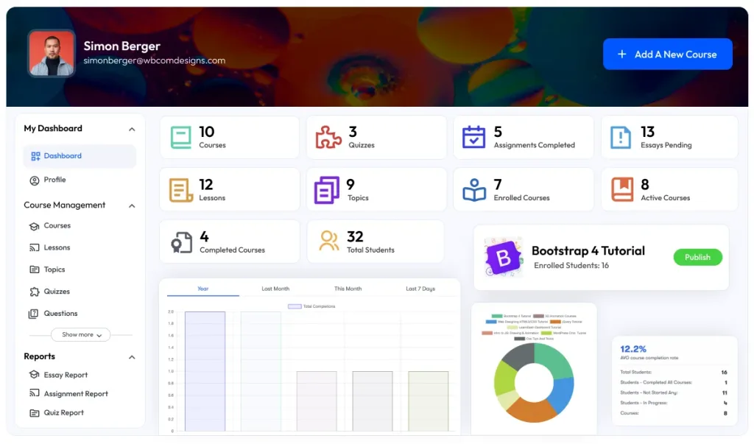
Task: Click the Dashboard grid icon in sidebar
Action: [x=35, y=156]
